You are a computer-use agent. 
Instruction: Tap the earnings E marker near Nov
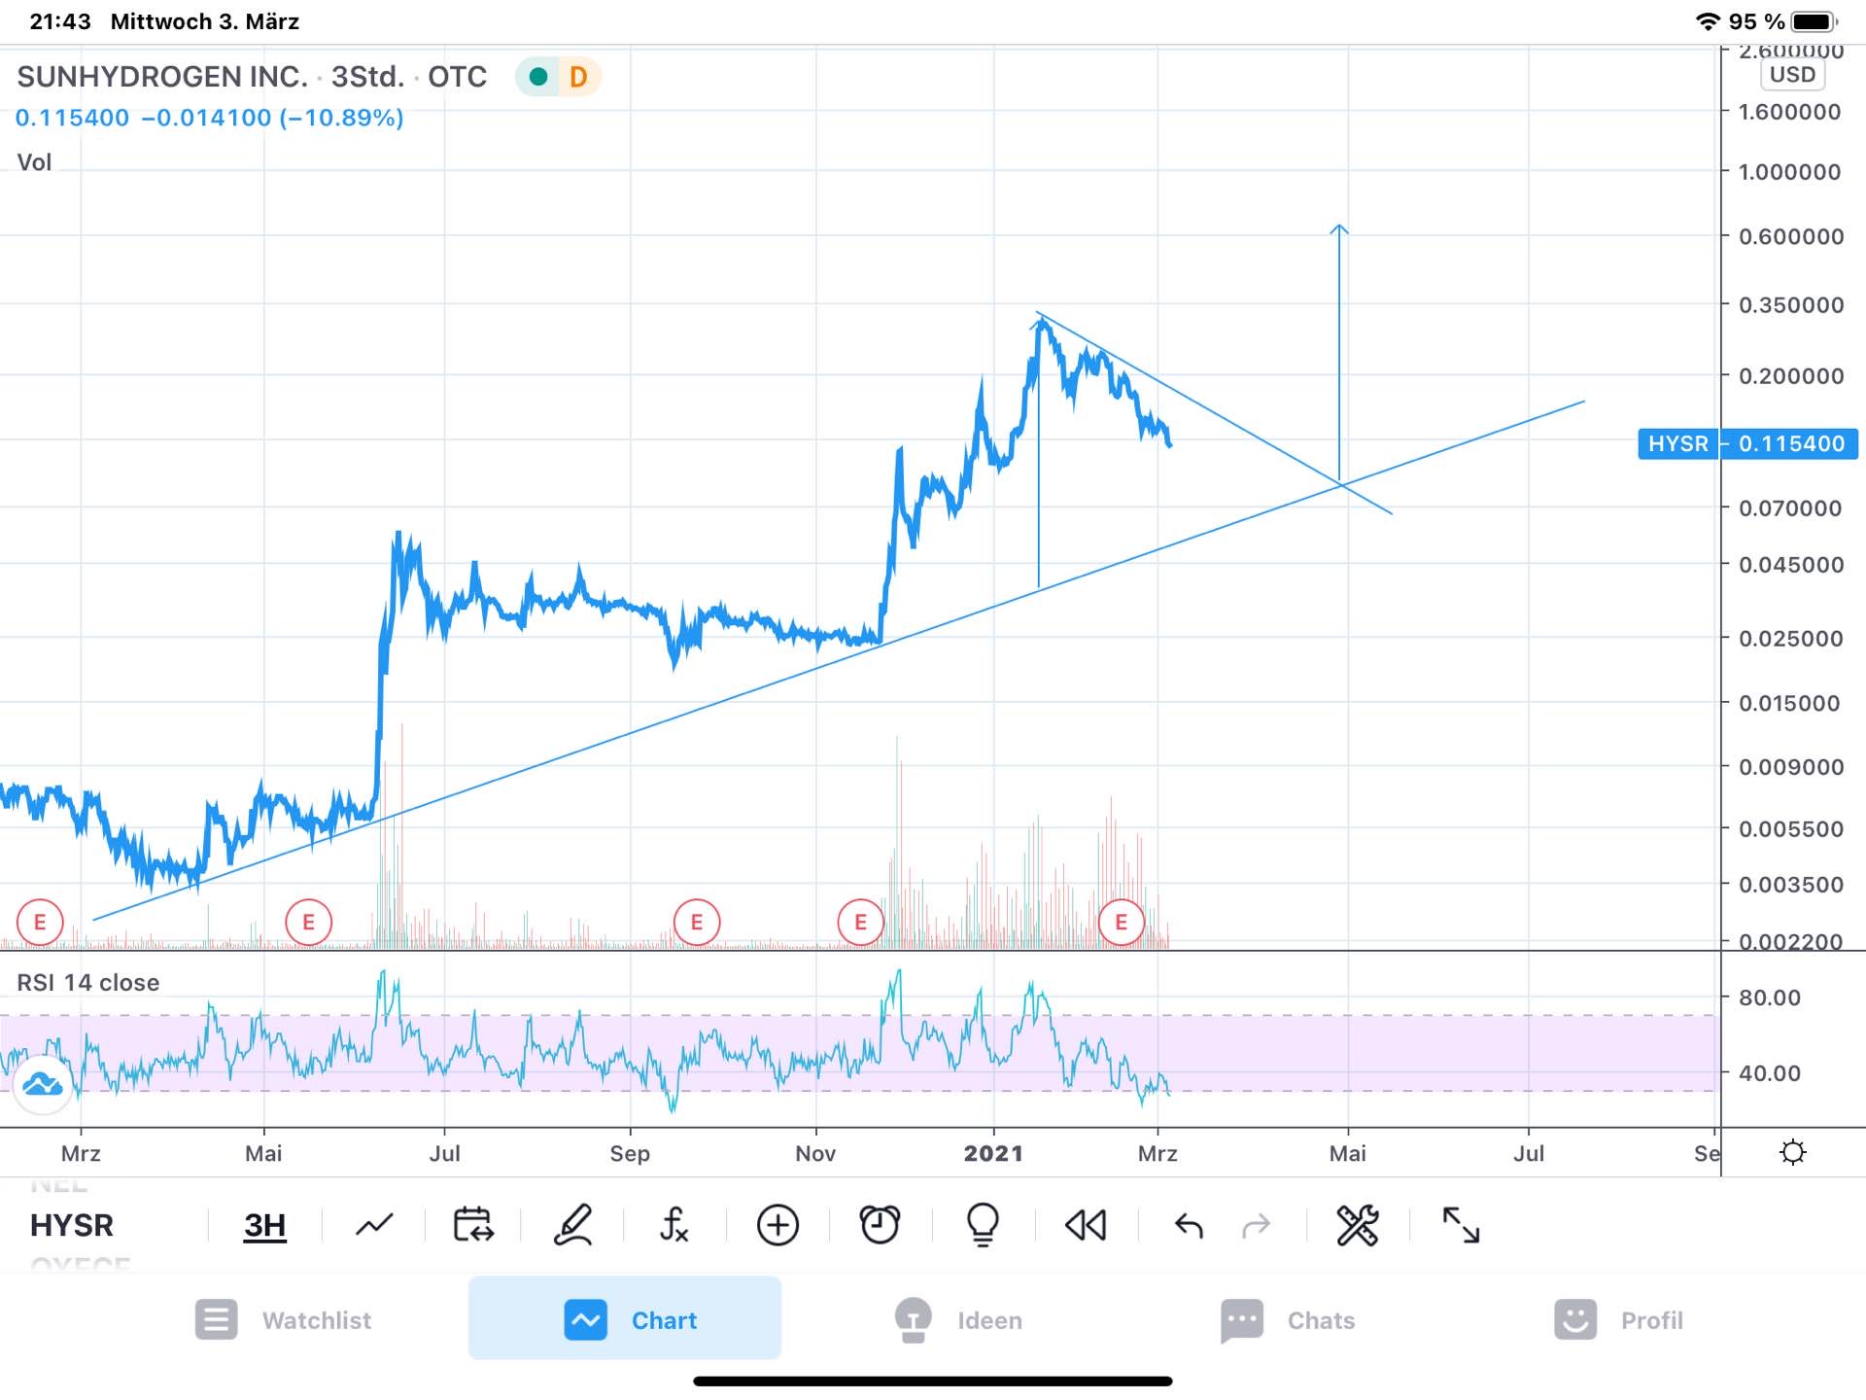pyautogui.click(x=860, y=922)
